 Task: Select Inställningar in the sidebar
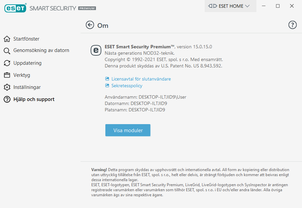(27, 87)
